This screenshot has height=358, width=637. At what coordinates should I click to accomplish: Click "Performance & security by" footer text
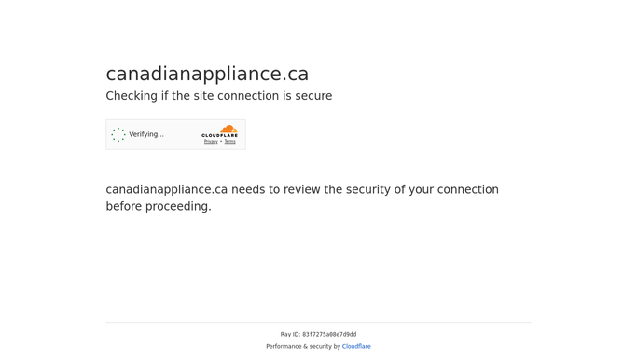[303, 346]
